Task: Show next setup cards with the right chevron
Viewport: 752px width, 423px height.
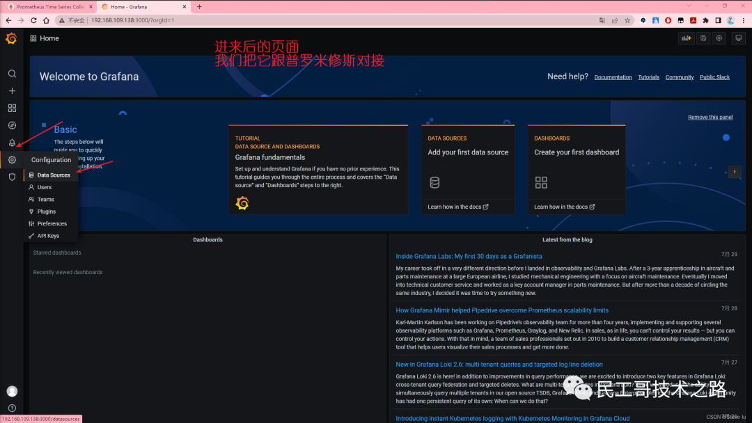Action: click(x=735, y=172)
